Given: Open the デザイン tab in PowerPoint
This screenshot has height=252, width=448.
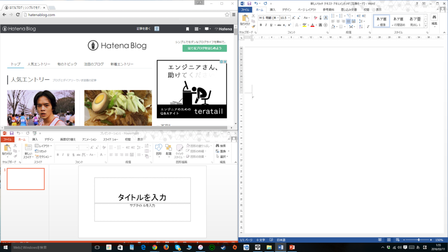Looking at the screenshot, I should (49, 139).
